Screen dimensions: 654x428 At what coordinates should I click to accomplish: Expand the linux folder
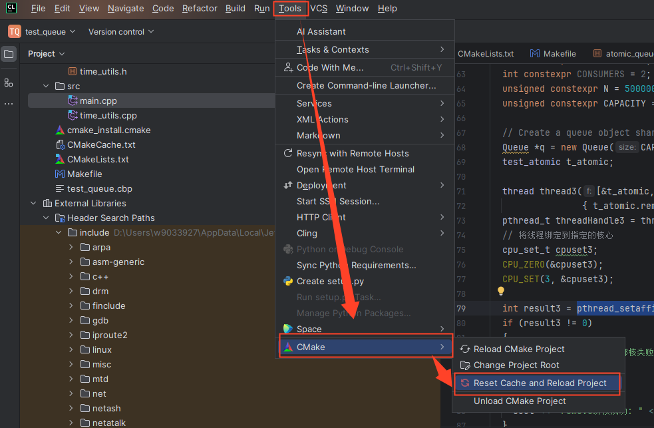71,349
